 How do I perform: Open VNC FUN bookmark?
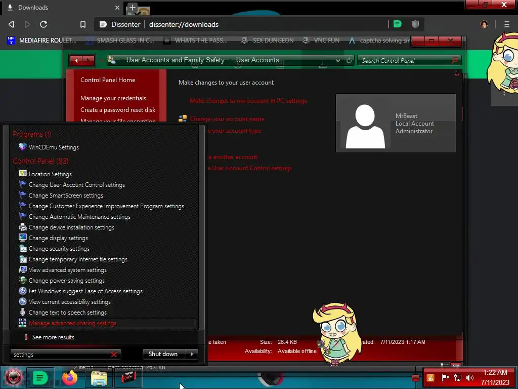point(321,41)
